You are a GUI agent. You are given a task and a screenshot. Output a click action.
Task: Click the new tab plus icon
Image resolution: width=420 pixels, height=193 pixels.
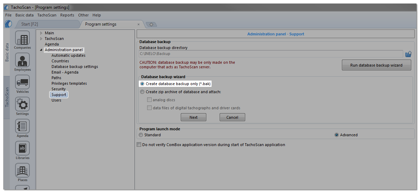pos(151,25)
